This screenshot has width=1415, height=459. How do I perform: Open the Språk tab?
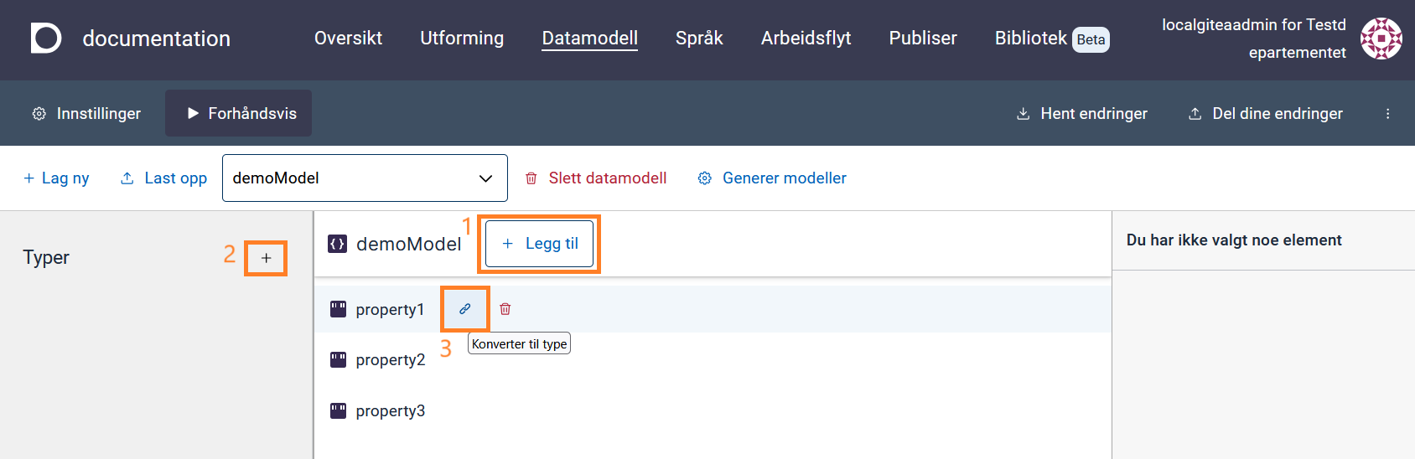[699, 38]
